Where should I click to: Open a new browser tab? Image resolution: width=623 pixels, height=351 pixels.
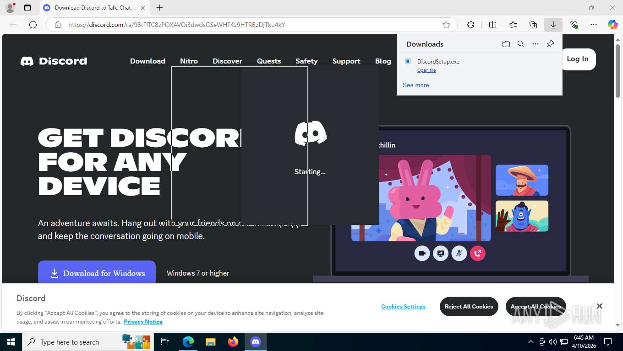[x=159, y=8]
